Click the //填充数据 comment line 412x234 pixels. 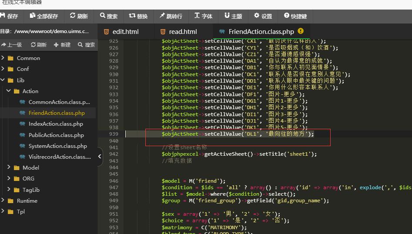[x=177, y=161]
